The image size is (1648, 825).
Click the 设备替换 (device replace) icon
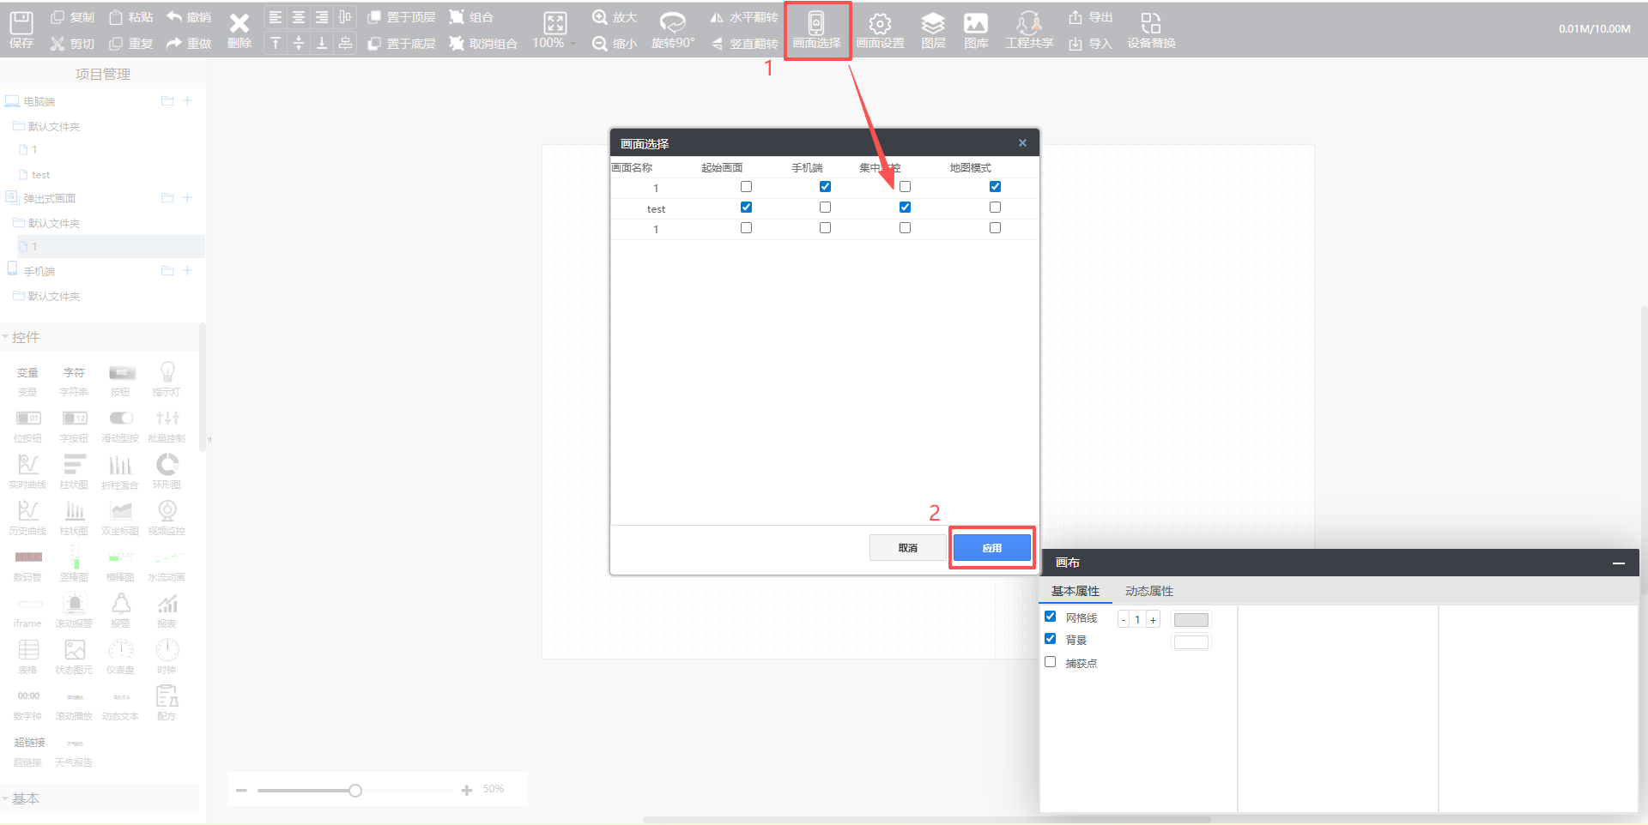(x=1151, y=29)
